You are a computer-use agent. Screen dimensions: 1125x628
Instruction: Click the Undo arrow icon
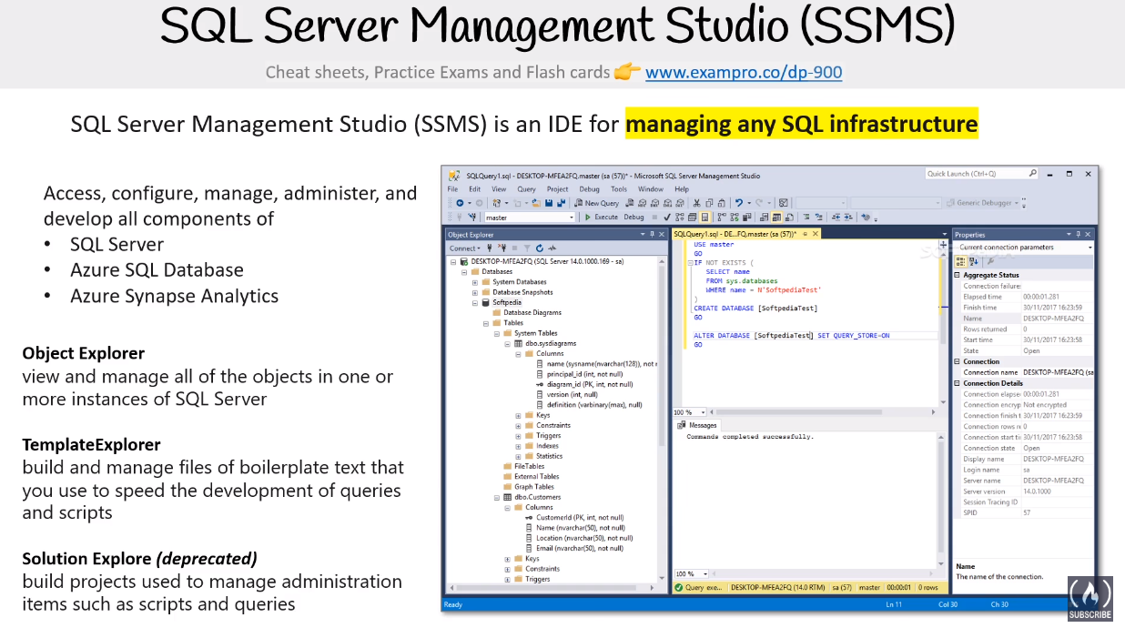click(739, 203)
